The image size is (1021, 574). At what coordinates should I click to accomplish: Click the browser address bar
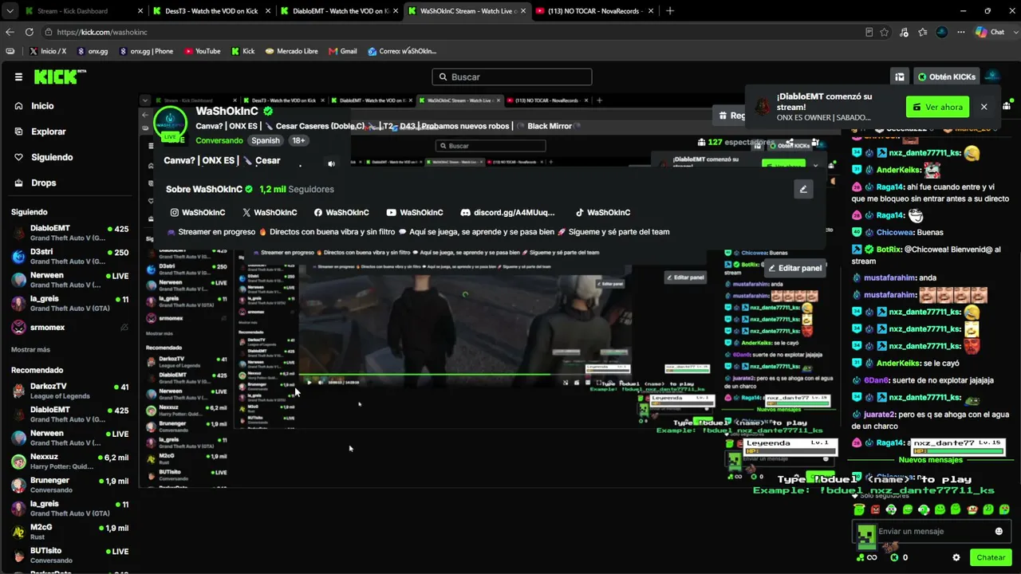coord(455,32)
